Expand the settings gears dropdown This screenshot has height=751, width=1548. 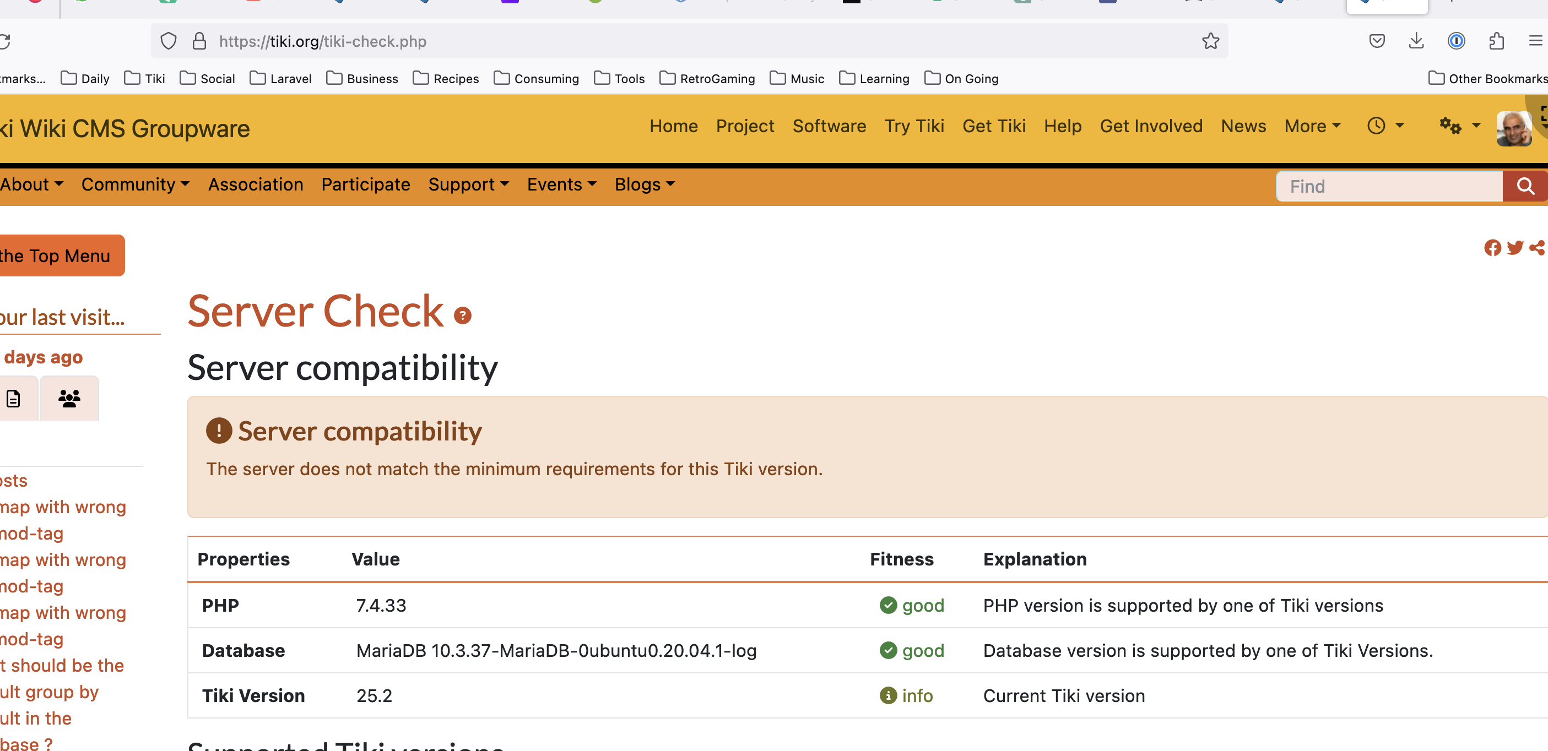(x=1460, y=126)
